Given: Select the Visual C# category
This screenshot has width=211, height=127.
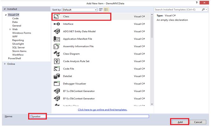Looking at the screenshot, I should click(13, 15).
